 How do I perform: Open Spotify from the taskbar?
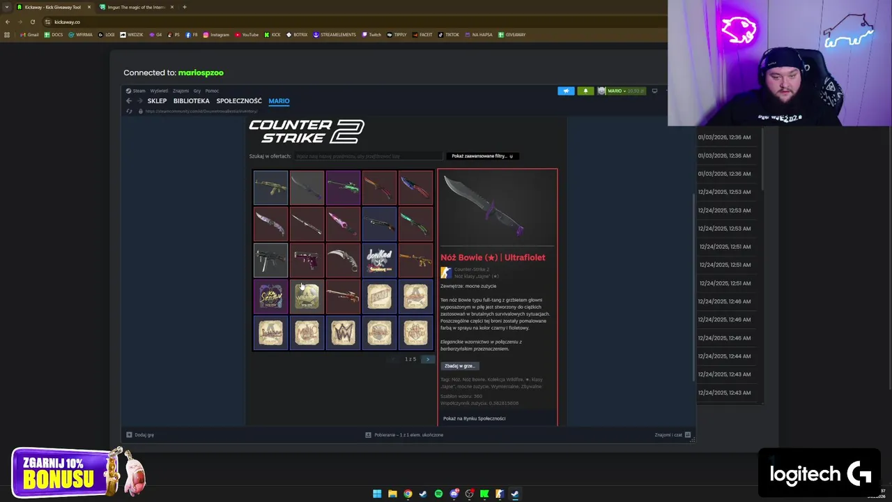pyautogui.click(x=438, y=494)
